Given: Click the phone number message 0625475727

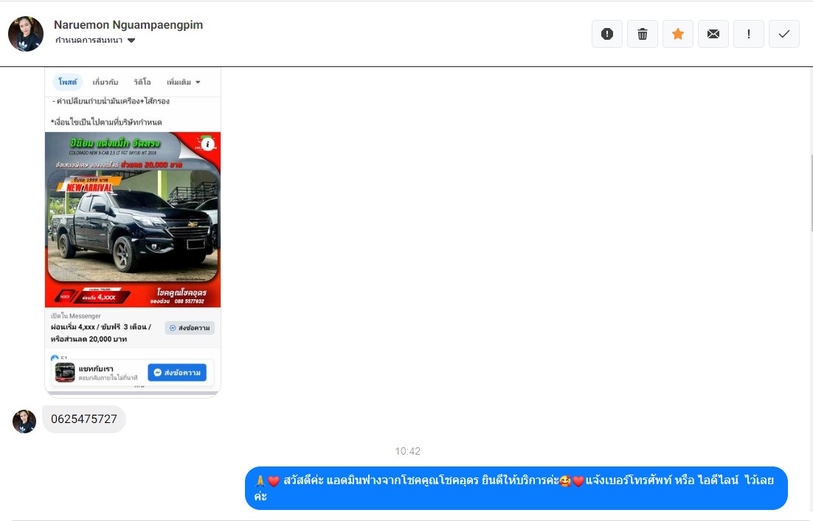Looking at the screenshot, I should coord(84,419).
